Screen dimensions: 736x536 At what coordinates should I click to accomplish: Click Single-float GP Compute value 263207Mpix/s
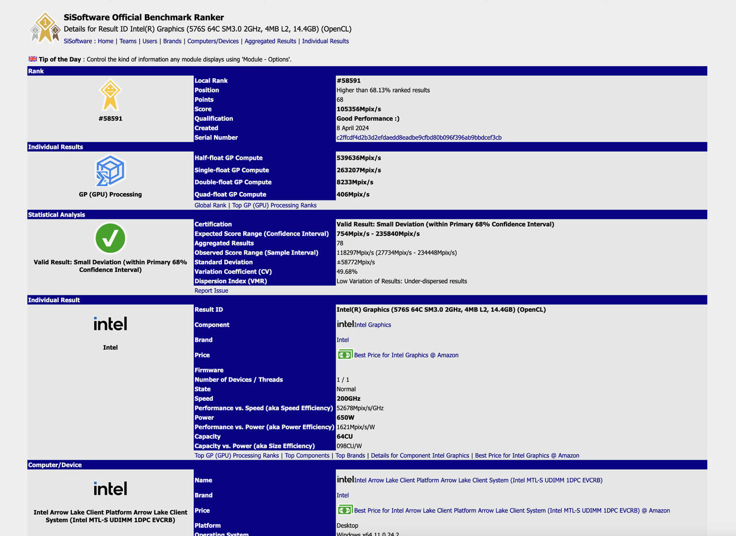[359, 170]
